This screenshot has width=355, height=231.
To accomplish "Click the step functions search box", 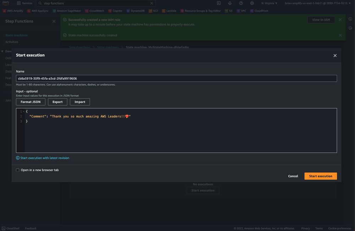I will (96, 3).
